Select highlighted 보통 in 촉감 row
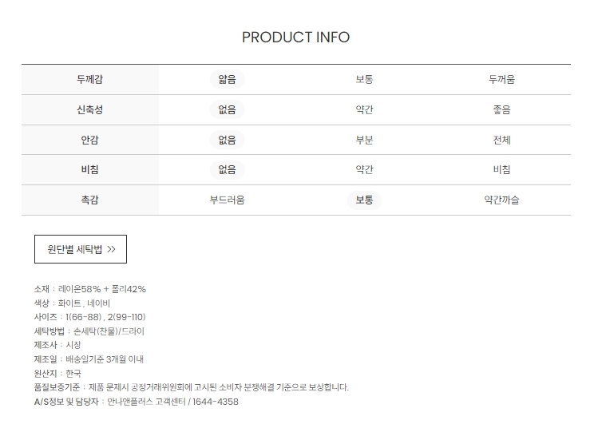594x428 pixels. click(364, 200)
